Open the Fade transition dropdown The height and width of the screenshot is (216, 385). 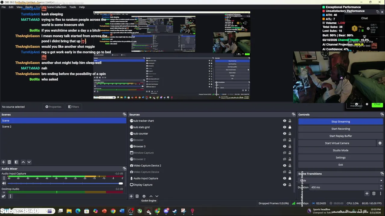pyautogui.click(x=341, y=181)
